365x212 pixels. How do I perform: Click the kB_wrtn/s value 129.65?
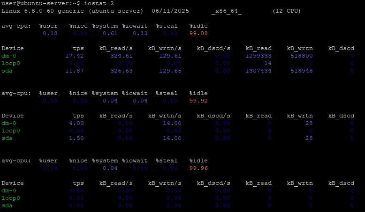pos(170,71)
